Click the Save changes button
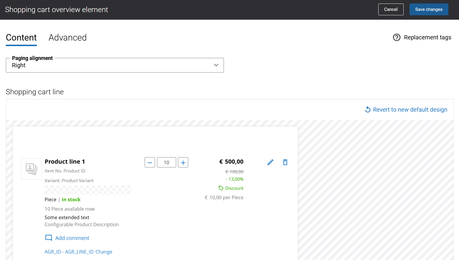This screenshot has width=459, height=260. 429,9
